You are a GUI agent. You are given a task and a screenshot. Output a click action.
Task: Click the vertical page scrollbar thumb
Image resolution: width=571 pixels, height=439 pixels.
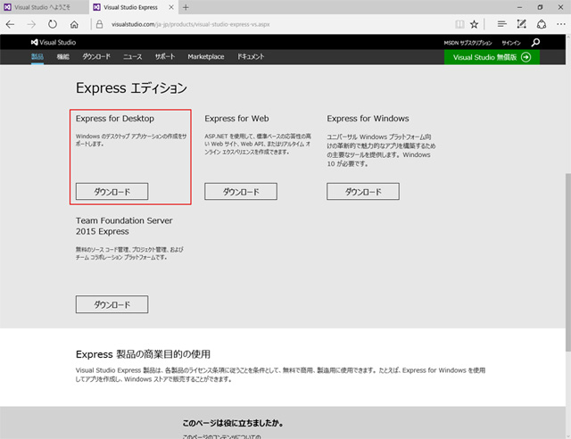[568, 262]
